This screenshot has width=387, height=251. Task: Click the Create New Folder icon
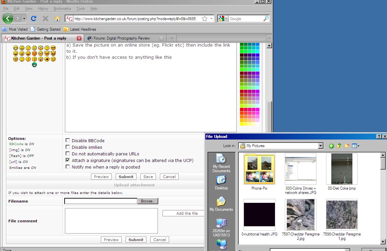347,146
